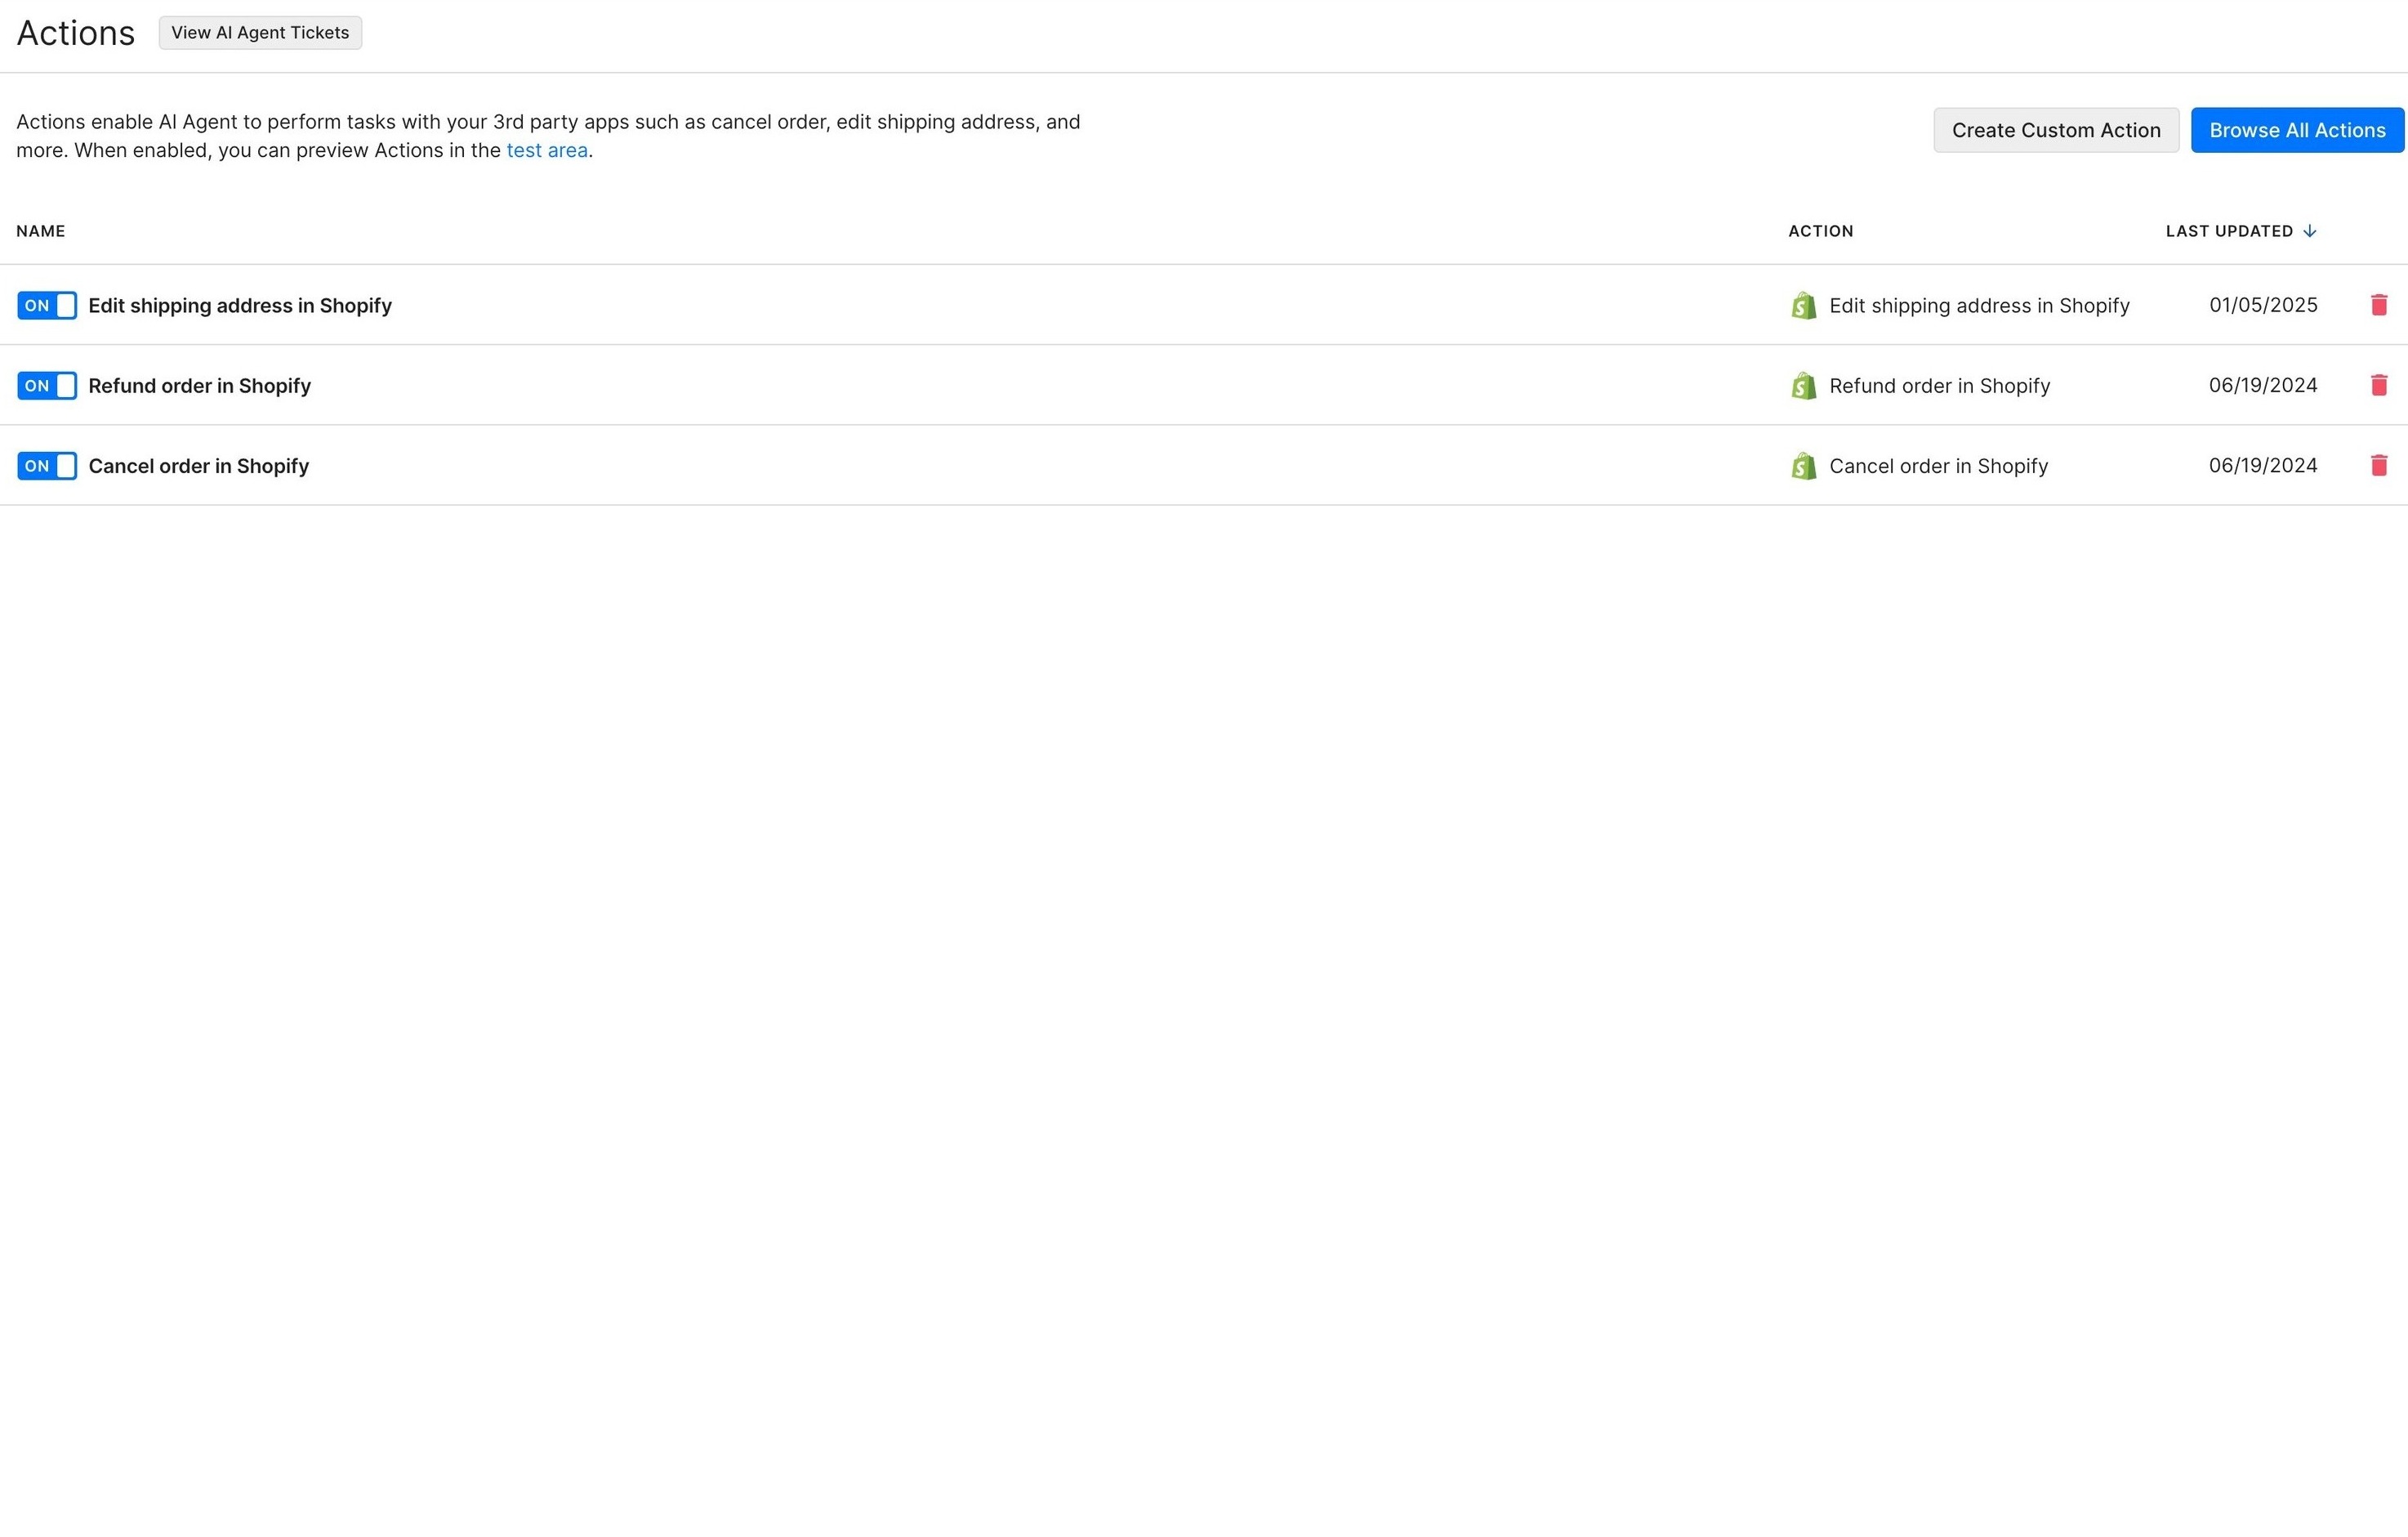Click the Last Updated sort arrow
Image resolution: width=2408 pixels, height=1537 pixels.
pos(2309,231)
